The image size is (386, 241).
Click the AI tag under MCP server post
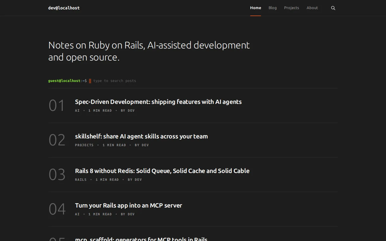click(77, 214)
